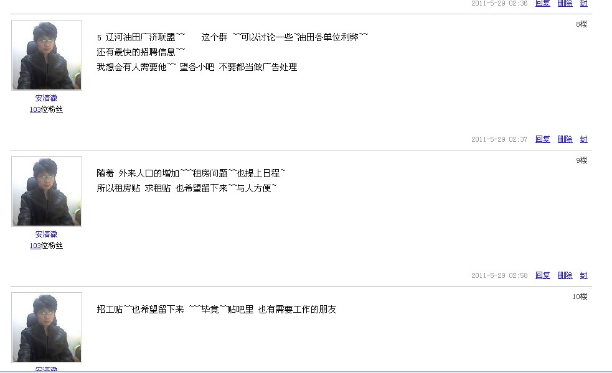Image resolution: width=612 pixels, height=373 pixels.
Task: Reply to the 8楼 post dated 02:37
Action: [x=542, y=139]
